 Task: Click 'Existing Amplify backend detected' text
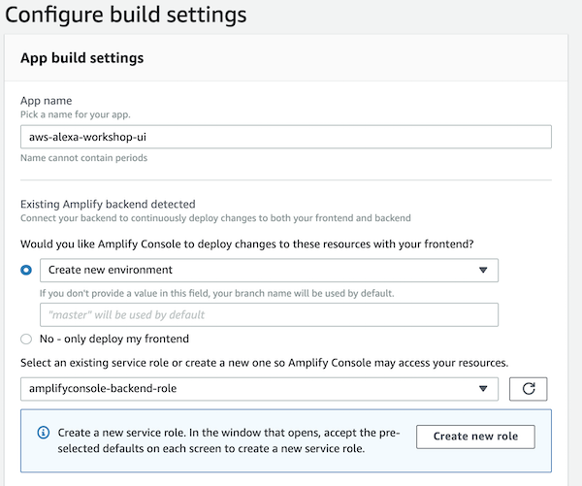(108, 204)
